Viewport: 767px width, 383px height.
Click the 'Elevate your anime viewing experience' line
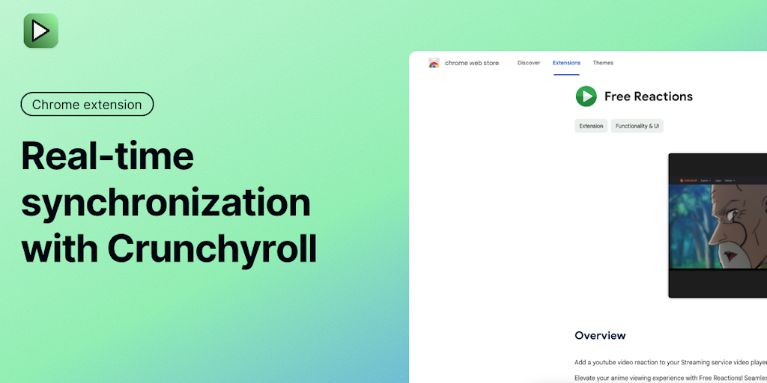pos(670,378)
